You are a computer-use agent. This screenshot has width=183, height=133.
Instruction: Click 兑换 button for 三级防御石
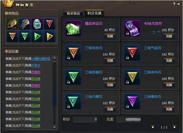click(110, 85)
